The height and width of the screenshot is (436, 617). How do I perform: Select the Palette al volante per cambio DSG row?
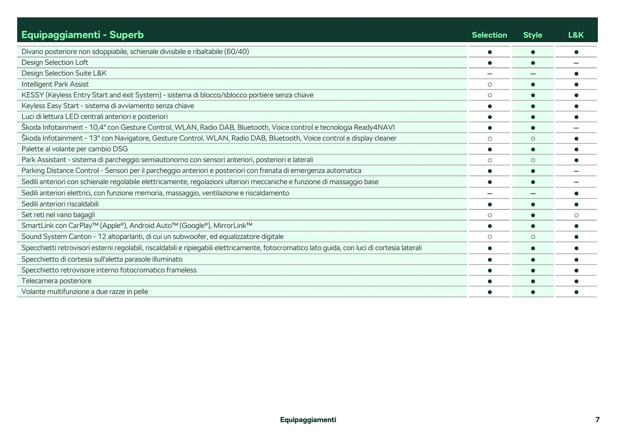[x=75, y=149]
